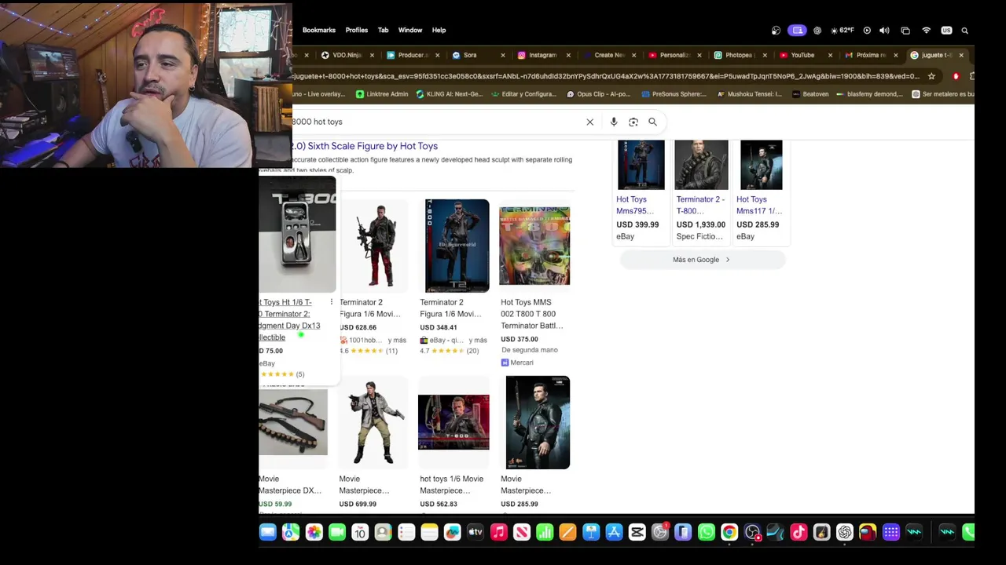1006x565 pixels.
Task: Click the Más en Google button
Action: (702, 260)
